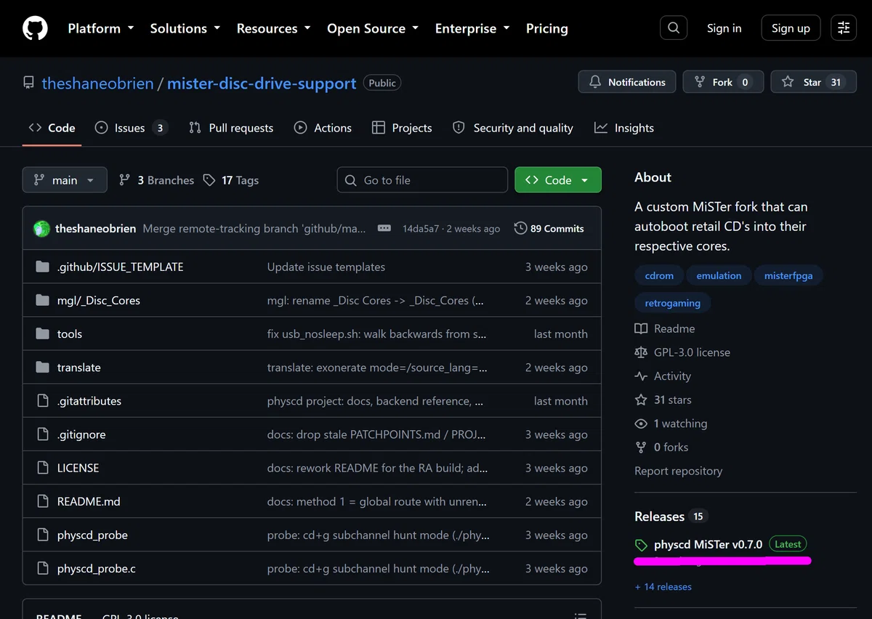
Task: Click Report repository
Action: tap(678, 471)
